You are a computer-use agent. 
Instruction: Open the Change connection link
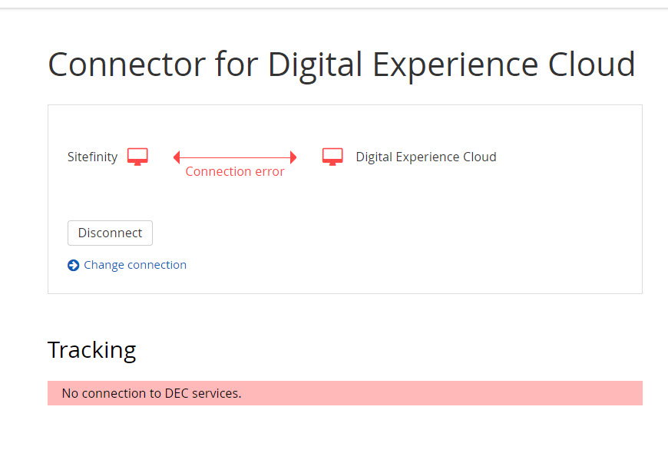click(135, 265)
